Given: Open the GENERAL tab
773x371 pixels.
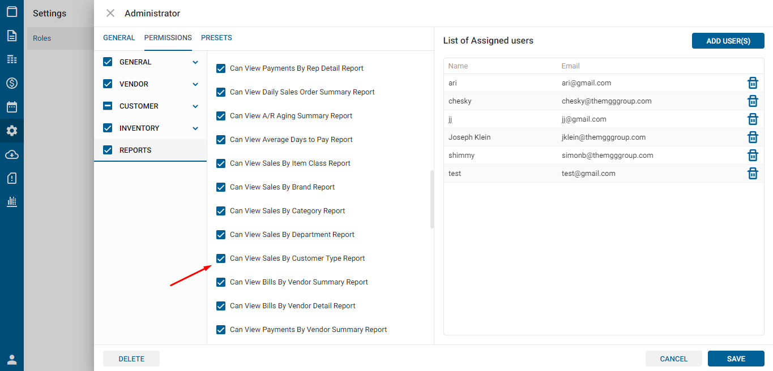Looking at the screenshot, I should (x=119, y=38).
